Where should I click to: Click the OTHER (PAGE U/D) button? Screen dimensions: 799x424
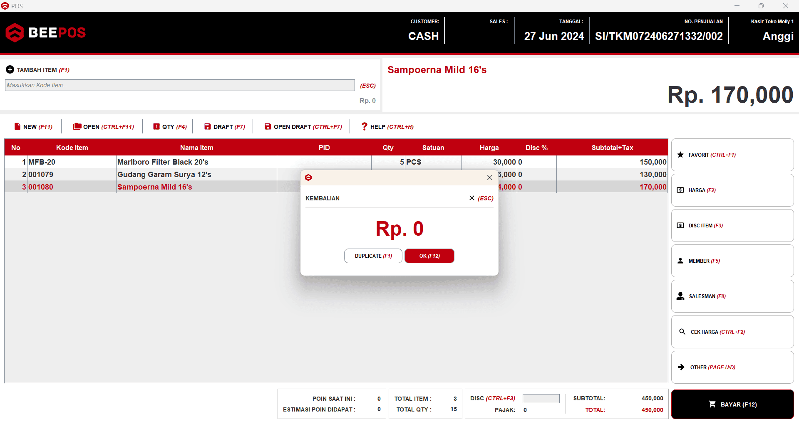(x=732, y=367)
